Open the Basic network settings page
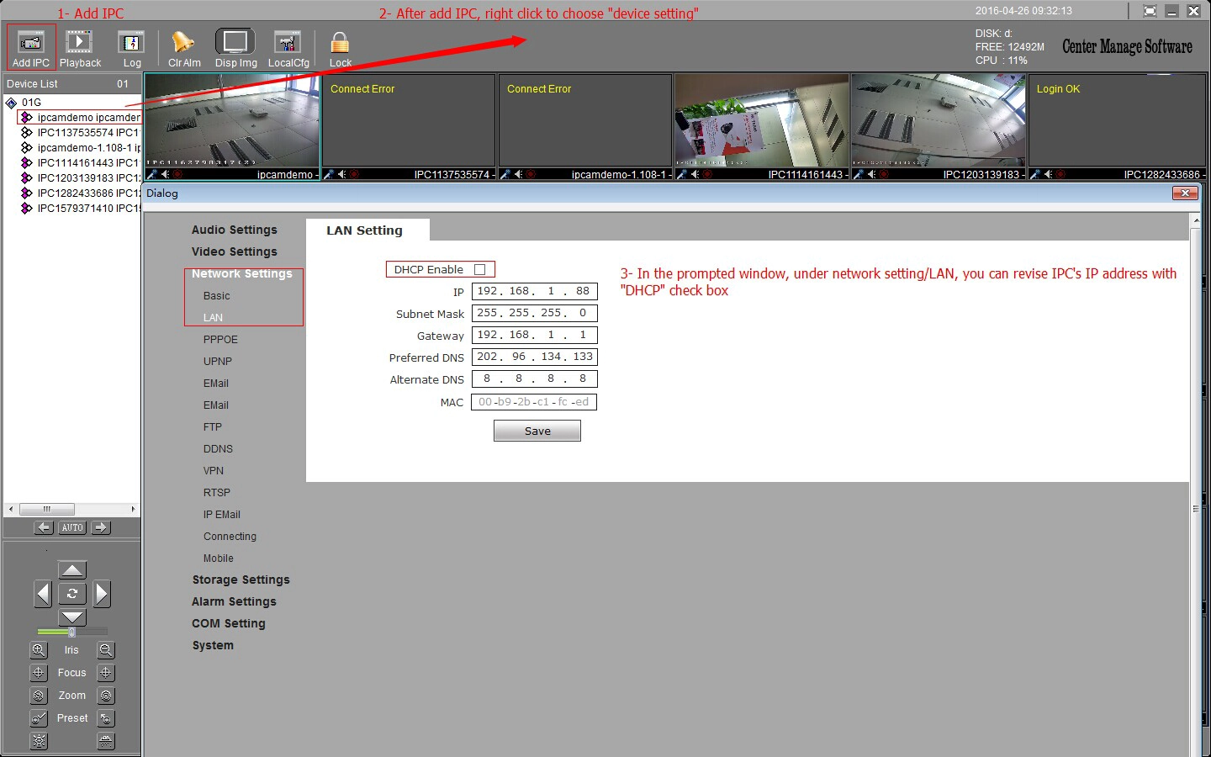The image size is (1211, 757). 216,296
